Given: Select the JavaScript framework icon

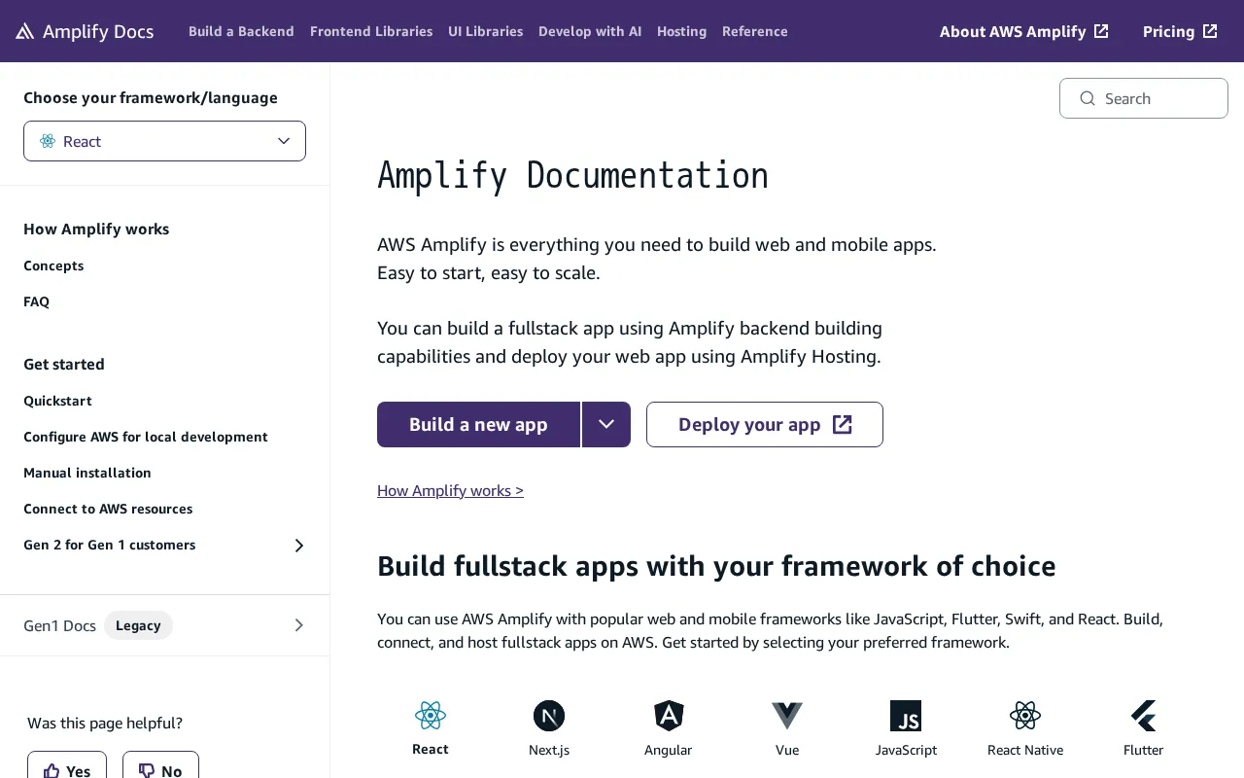Looking at the screenshot, I should 906,716.
